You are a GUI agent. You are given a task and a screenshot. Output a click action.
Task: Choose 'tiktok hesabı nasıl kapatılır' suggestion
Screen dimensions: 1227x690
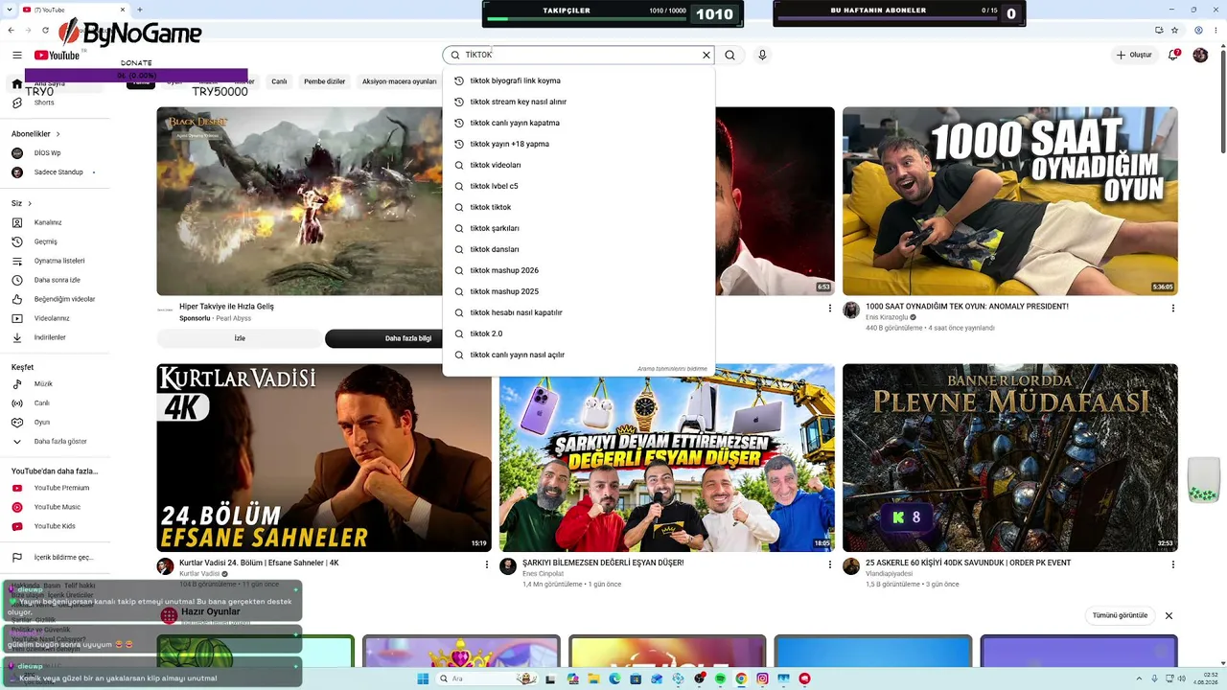pos(579,312)
